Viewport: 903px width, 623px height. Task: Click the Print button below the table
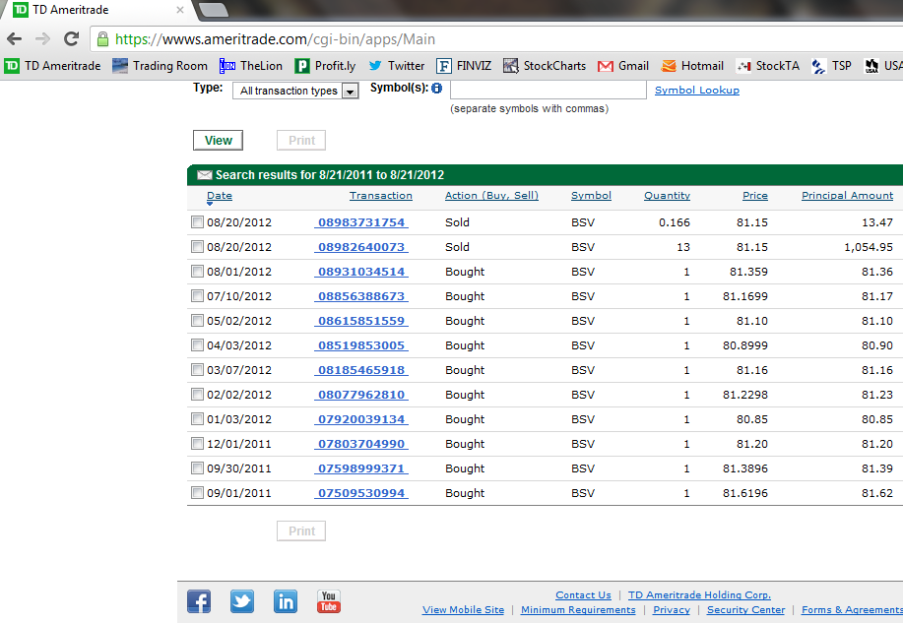tap(301, 530)
